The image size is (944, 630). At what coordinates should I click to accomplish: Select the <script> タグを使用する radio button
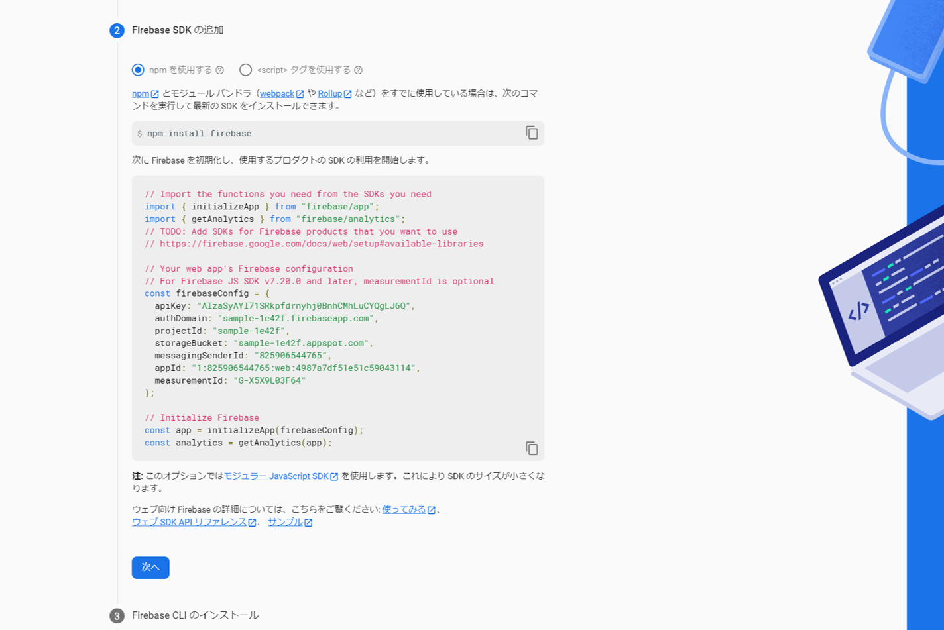click(x=245, y=70)
